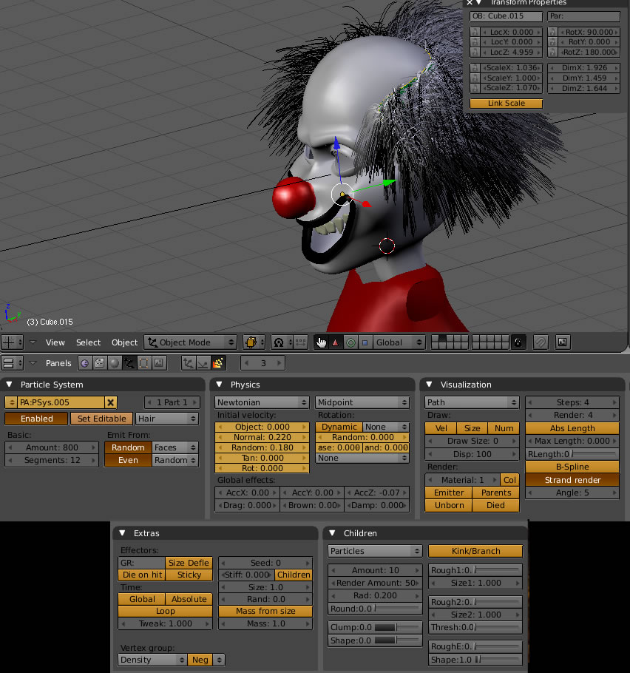Open Physics buttons sub-context icon
The image size is (630, 673).
[x=203, y=363]
